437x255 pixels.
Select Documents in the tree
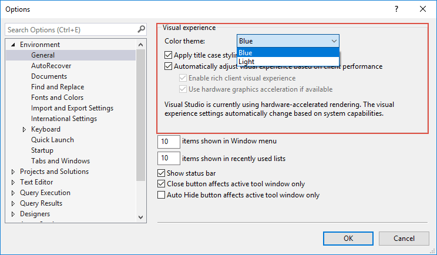[49, 76]
